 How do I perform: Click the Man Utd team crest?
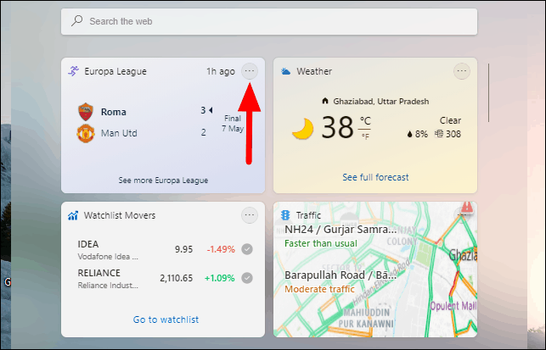[x=86, y=133]
